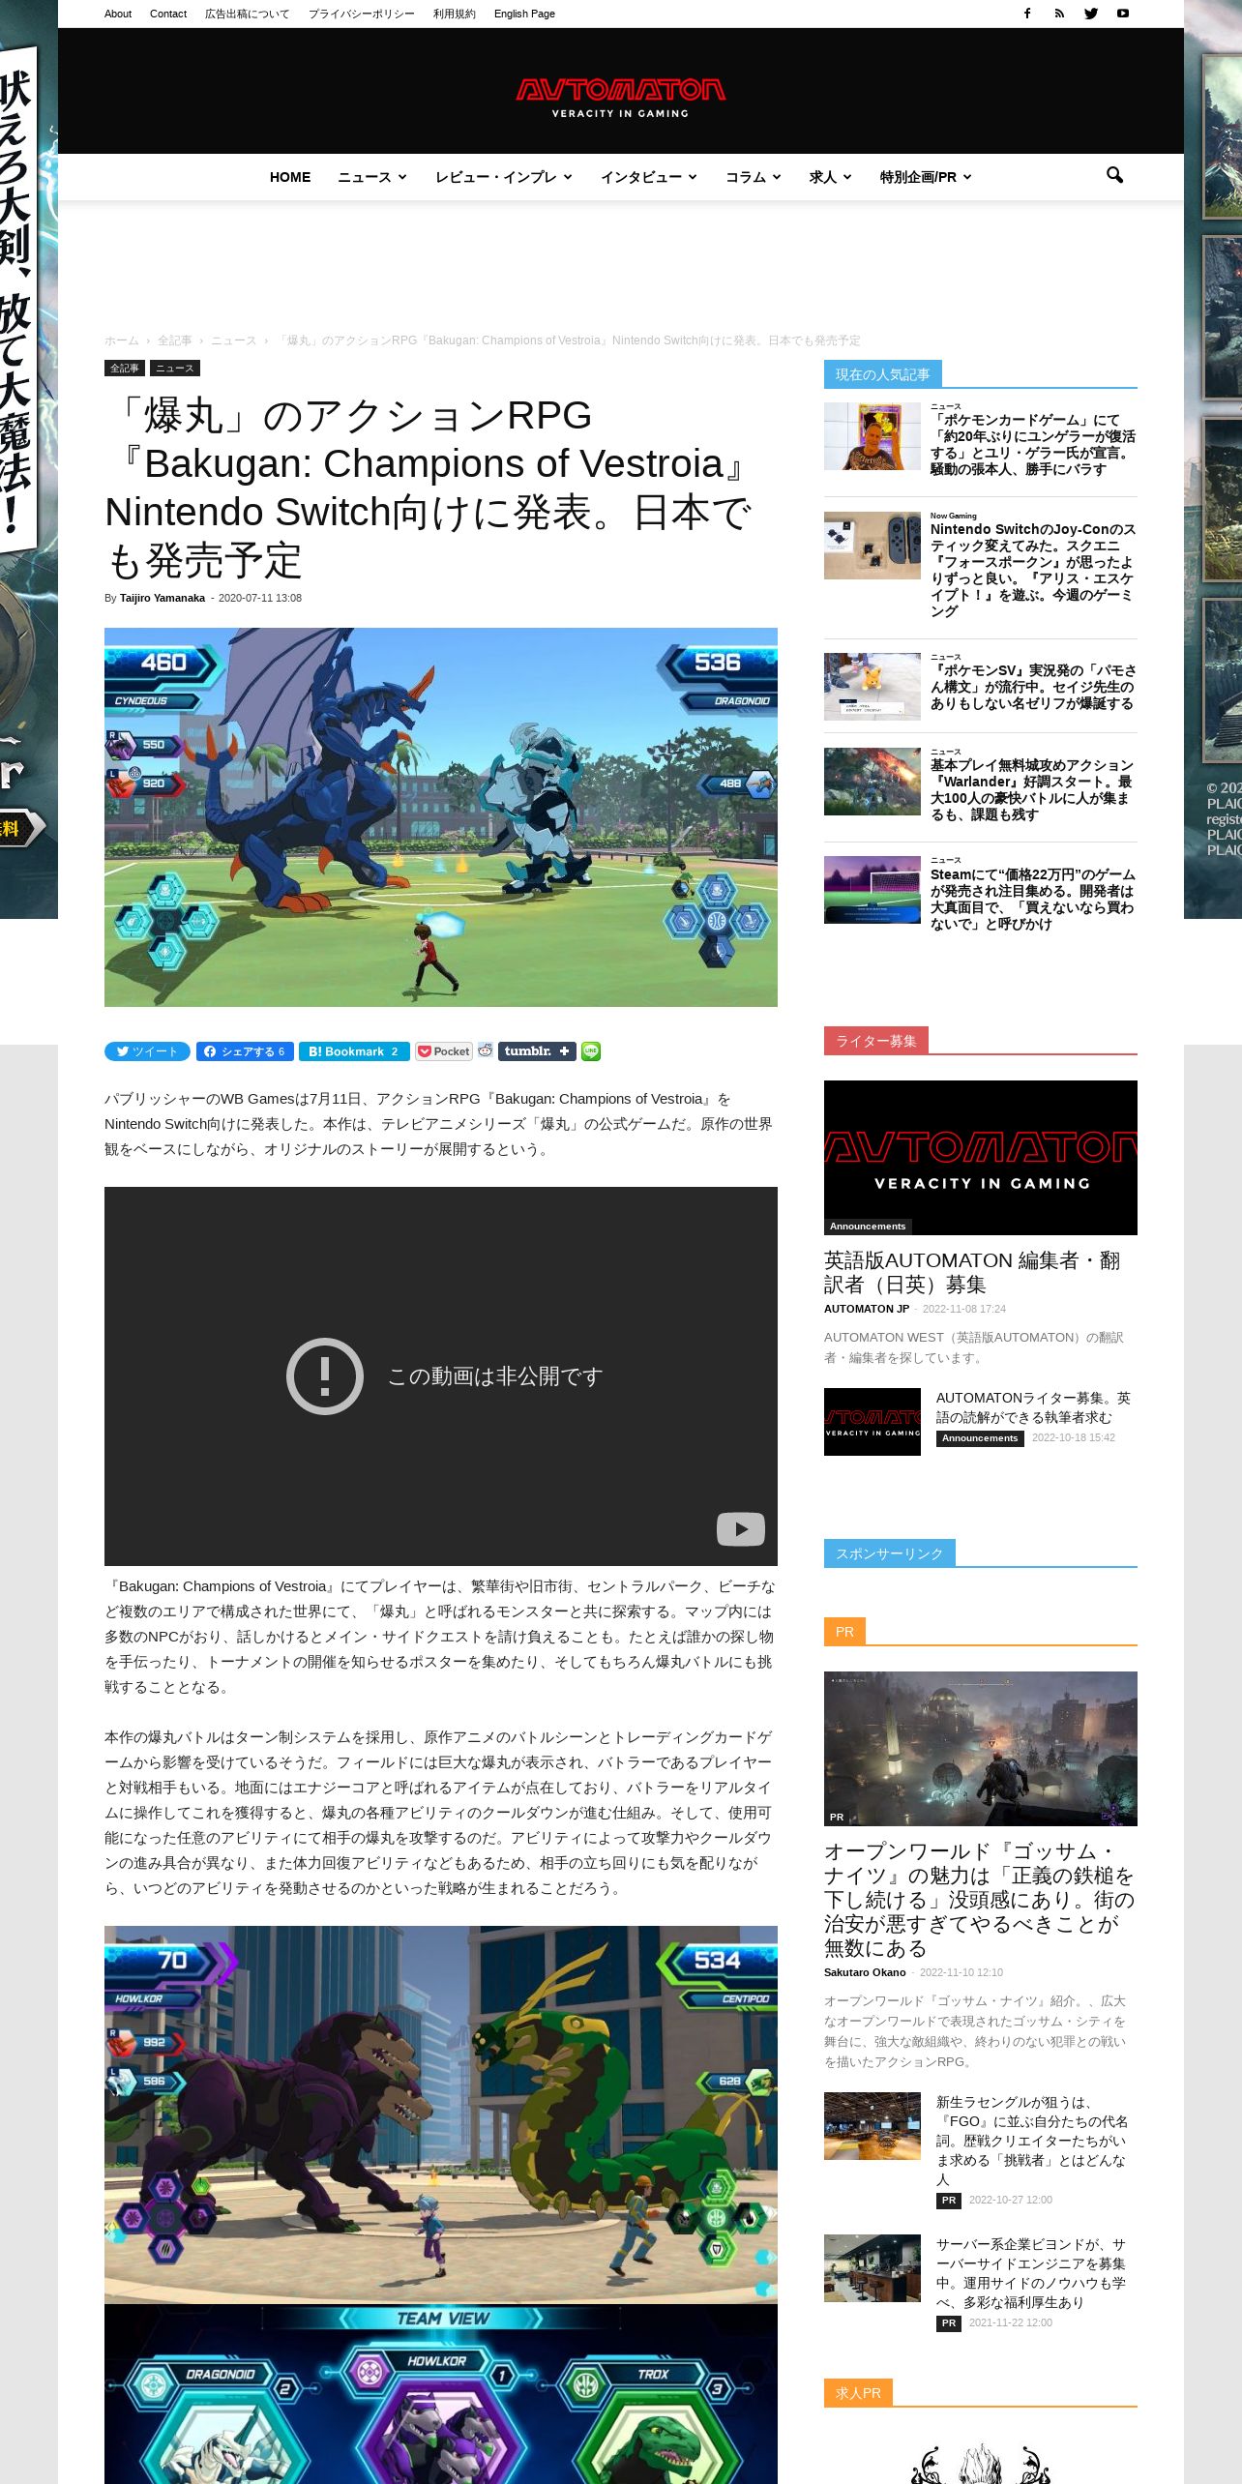Image resolution: width=1242 pixels, height=2484 pixels.
Task: Click the search magnifier icon
Action: (x=1114, y=175)
